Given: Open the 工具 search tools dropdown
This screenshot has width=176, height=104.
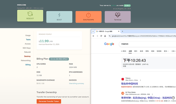Looking at the screenshot, I should tap(173, 51).
